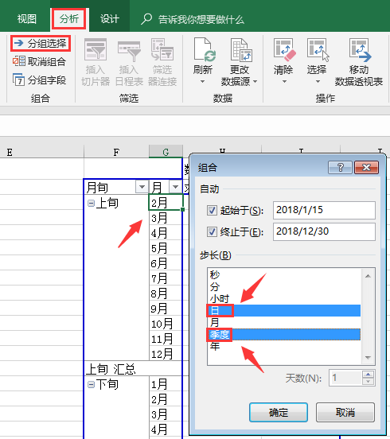Click the 起始于 date field 2018/1/15

324,210
